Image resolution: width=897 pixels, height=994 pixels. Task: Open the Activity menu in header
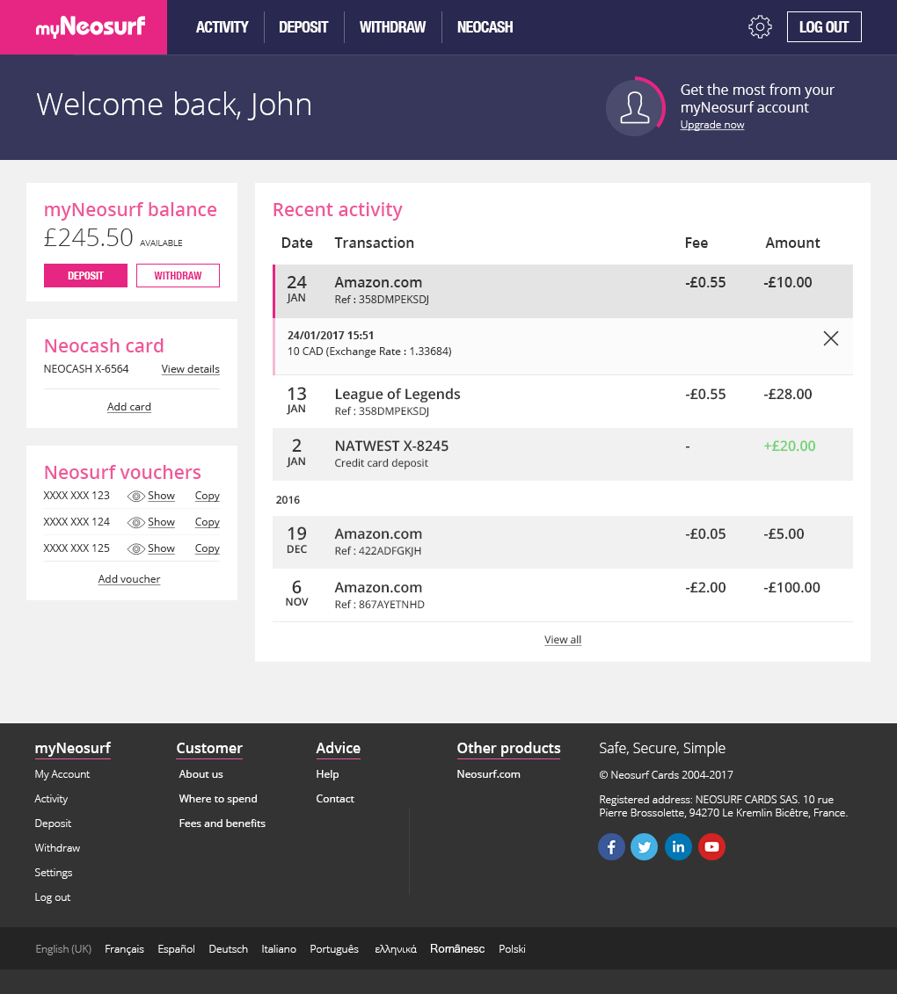click(222, 27)
